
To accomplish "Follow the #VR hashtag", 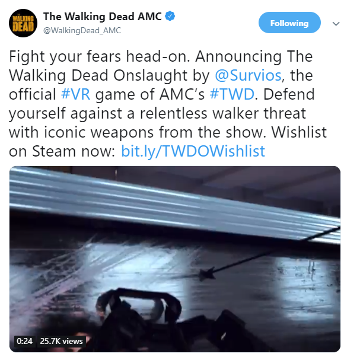I will 75,94.
